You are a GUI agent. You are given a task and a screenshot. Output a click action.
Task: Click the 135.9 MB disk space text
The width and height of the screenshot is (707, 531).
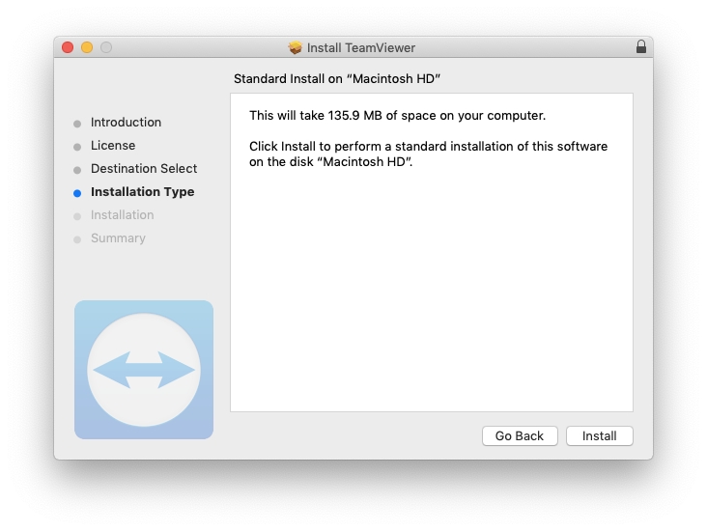[x=397, y=116]
